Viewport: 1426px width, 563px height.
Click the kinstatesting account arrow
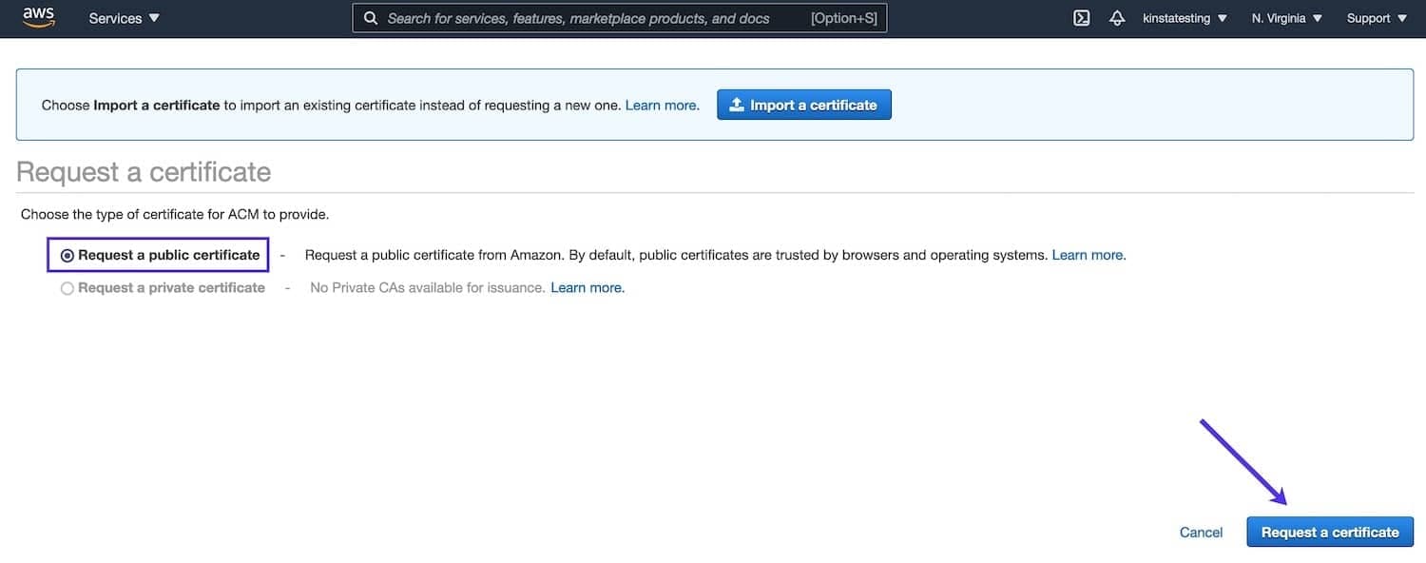point(1224,17)
